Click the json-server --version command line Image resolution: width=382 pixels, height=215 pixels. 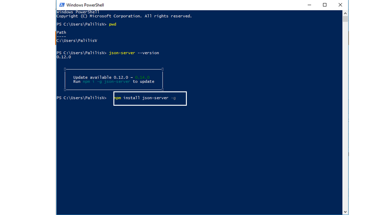click(134, 53)
